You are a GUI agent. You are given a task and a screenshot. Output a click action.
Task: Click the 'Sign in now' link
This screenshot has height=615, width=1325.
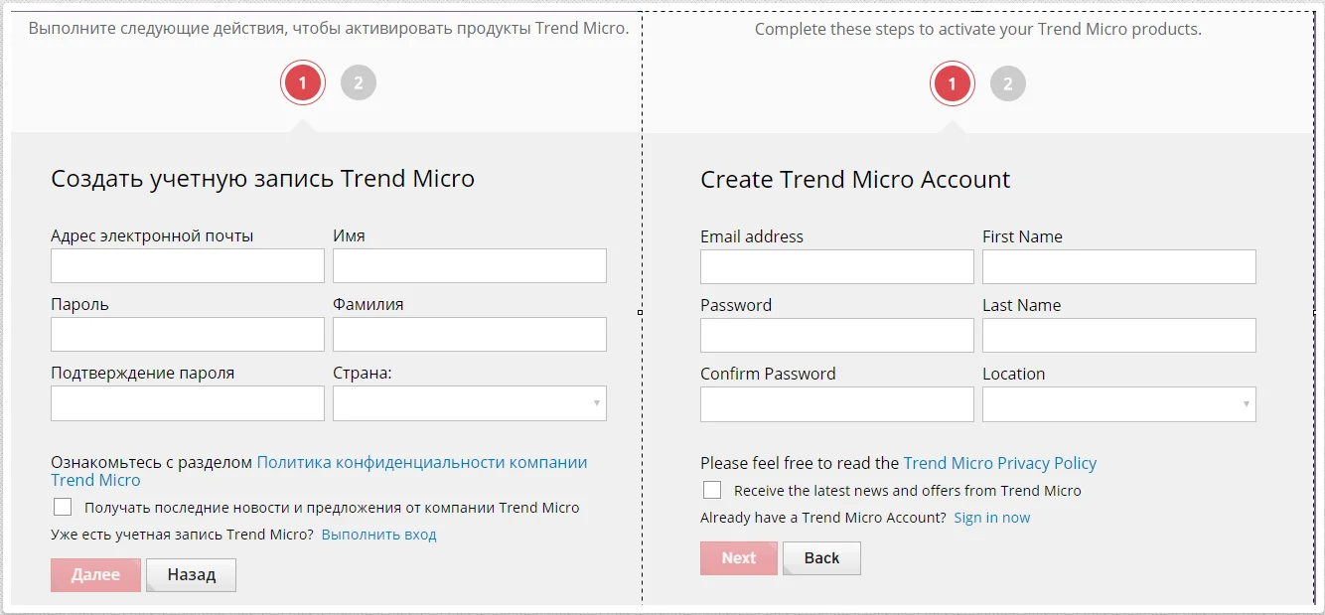coord(992,518)
